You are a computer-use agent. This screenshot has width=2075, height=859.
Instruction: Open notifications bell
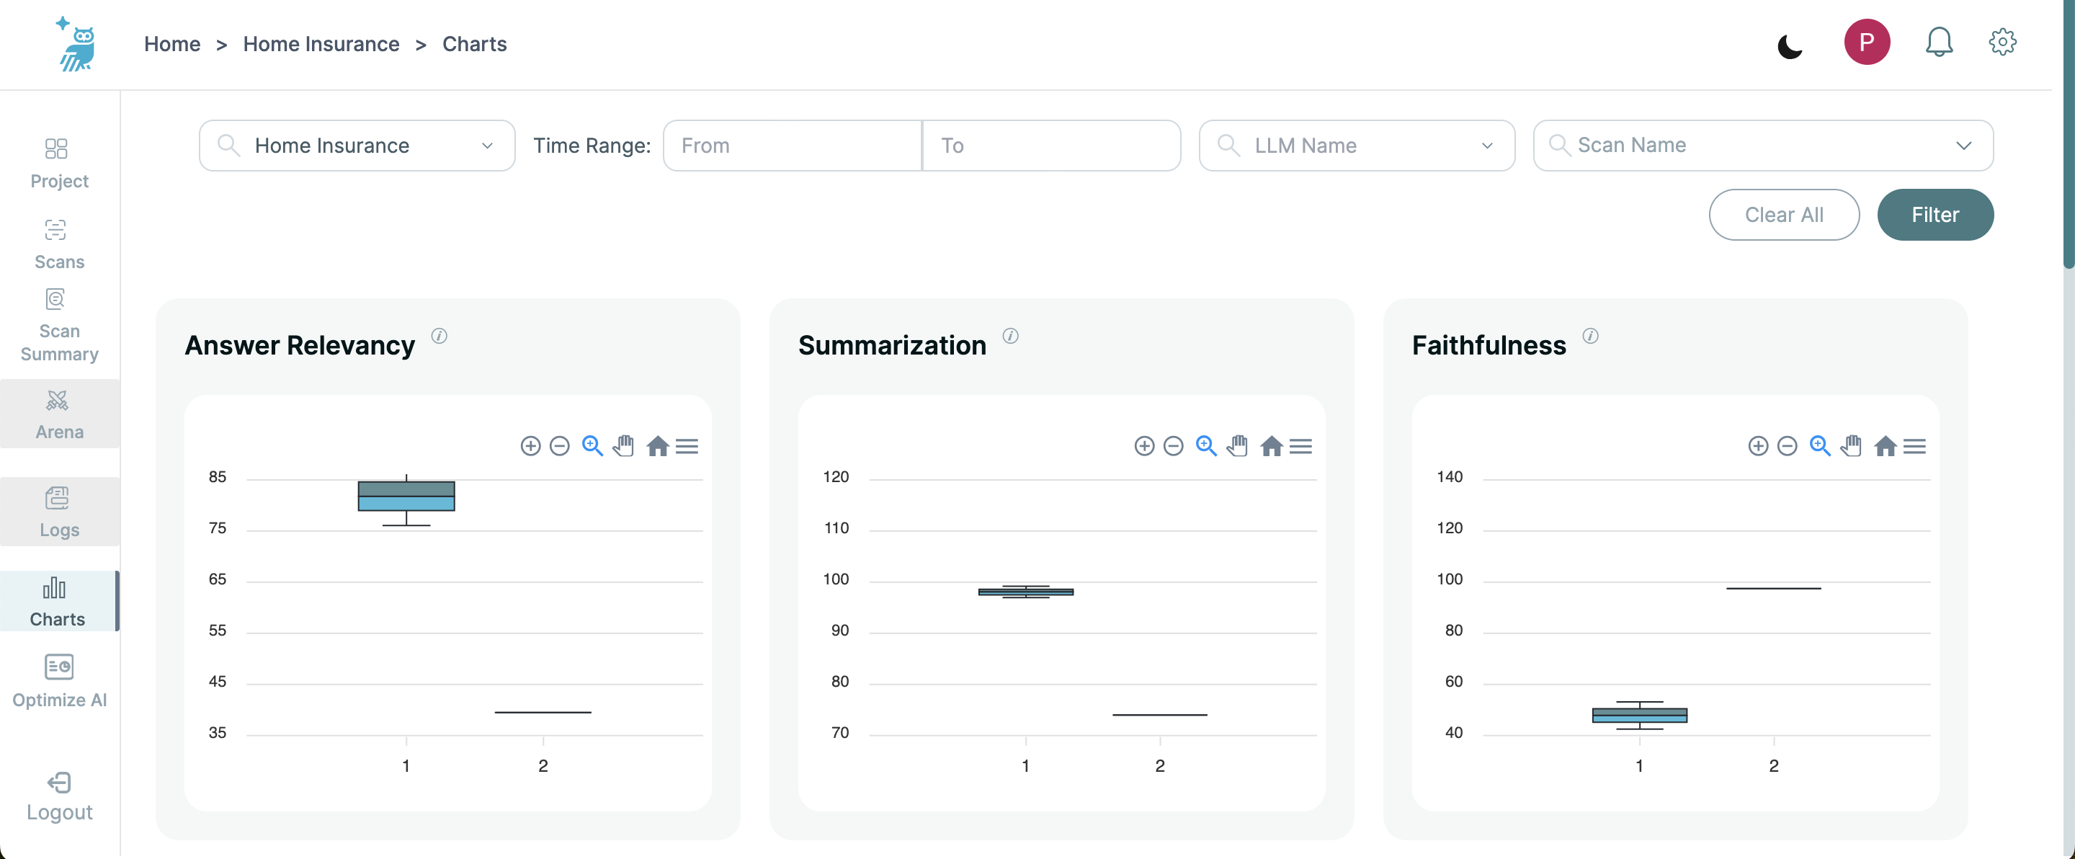pyautogui.click(x=1939, y=42)
